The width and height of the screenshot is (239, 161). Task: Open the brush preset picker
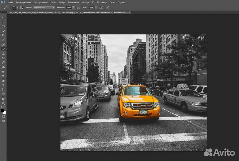click(x=15, y=7)
